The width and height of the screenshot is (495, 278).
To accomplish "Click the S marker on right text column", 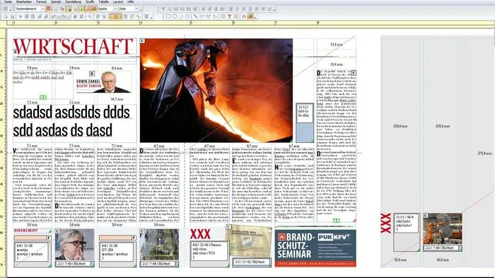I will [x=354, y=73].
